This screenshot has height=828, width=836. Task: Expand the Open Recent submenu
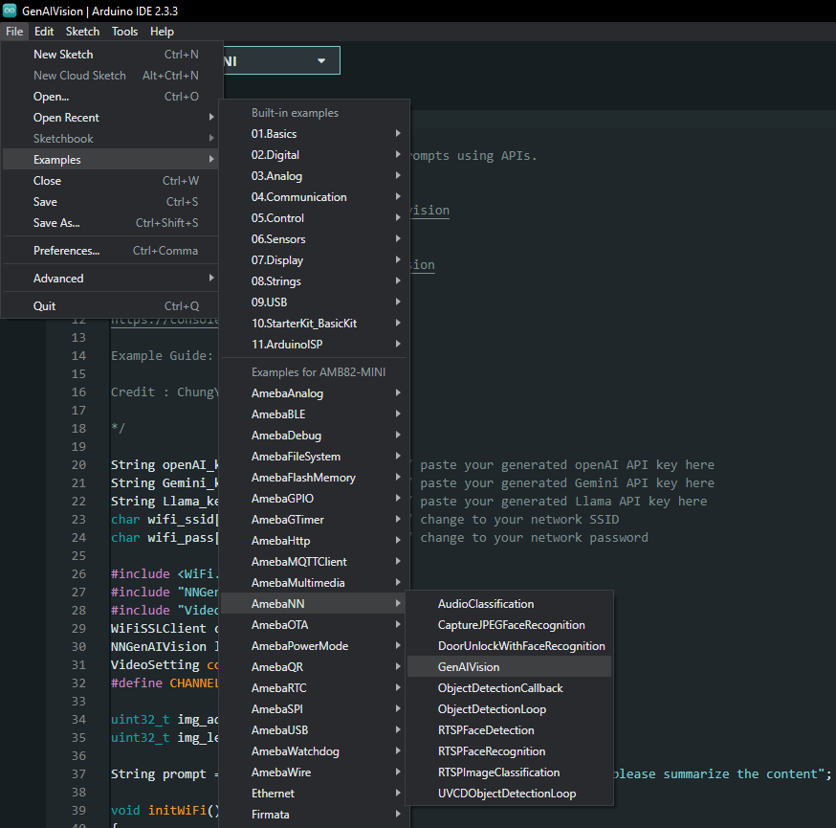tap(67, 118)
